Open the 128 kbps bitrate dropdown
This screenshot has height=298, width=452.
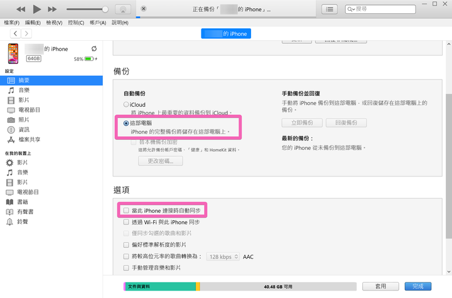coord(223,257)
